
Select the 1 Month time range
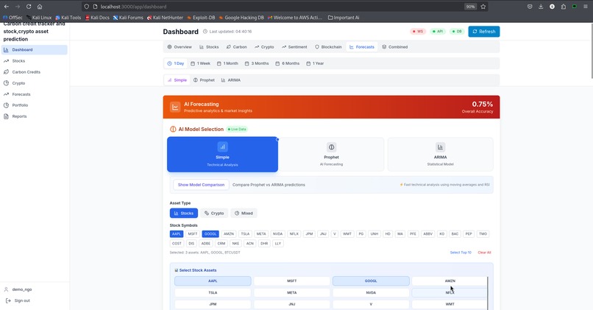click(x=227, y=63)
